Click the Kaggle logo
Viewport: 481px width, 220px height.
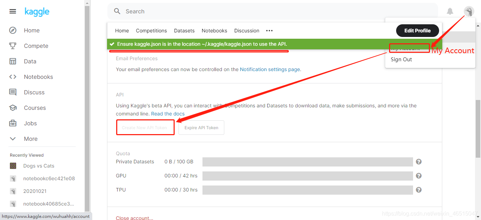click(37, 12)
